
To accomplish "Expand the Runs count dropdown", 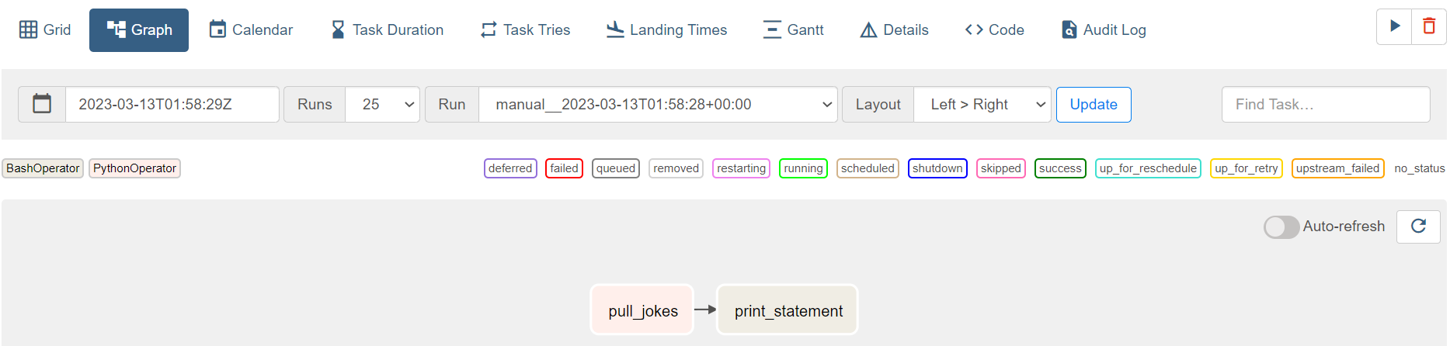I will 382,105.
